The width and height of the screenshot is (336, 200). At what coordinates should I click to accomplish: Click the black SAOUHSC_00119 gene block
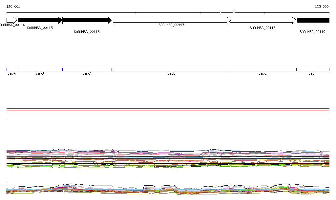pos(313,20)
